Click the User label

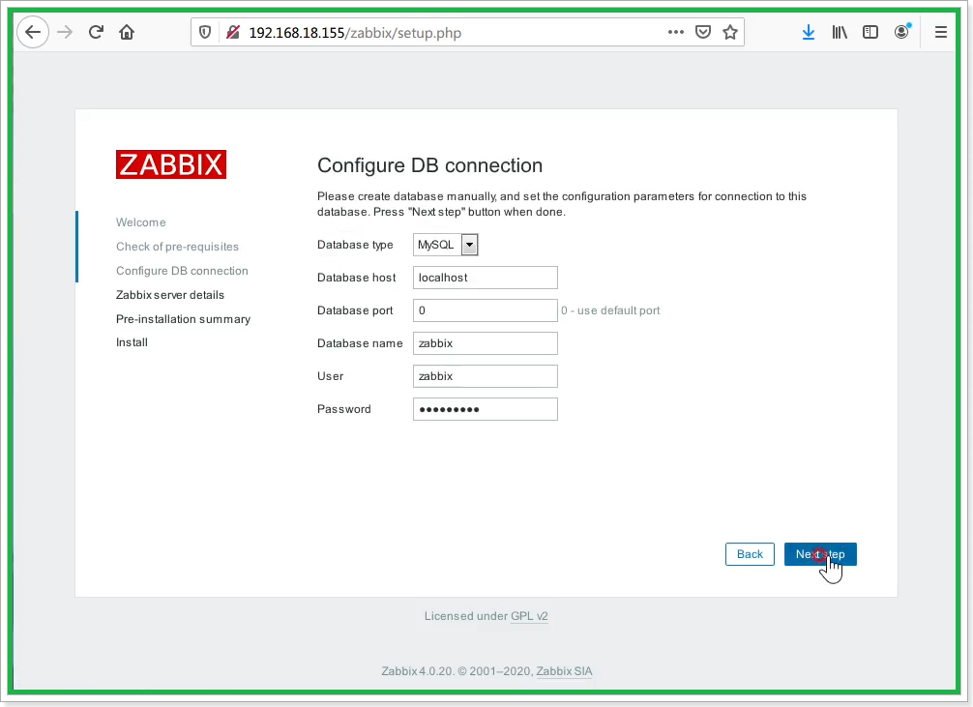(330, 376)
